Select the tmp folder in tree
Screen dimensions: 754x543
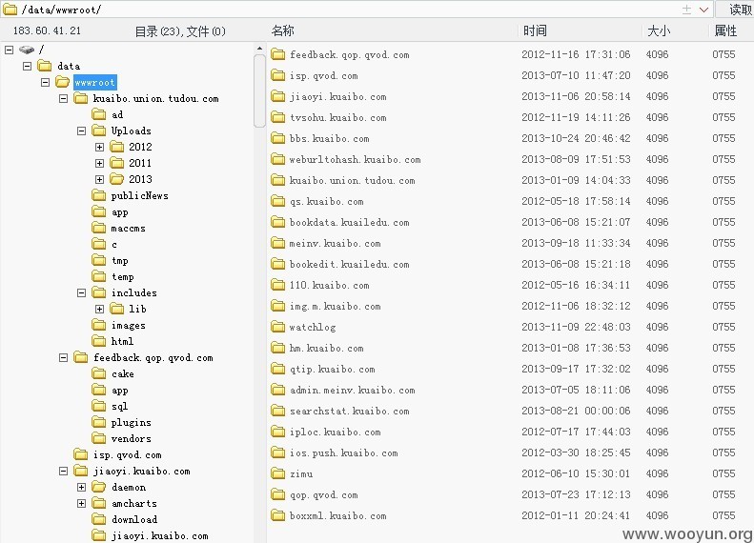[x=120, y=260]
